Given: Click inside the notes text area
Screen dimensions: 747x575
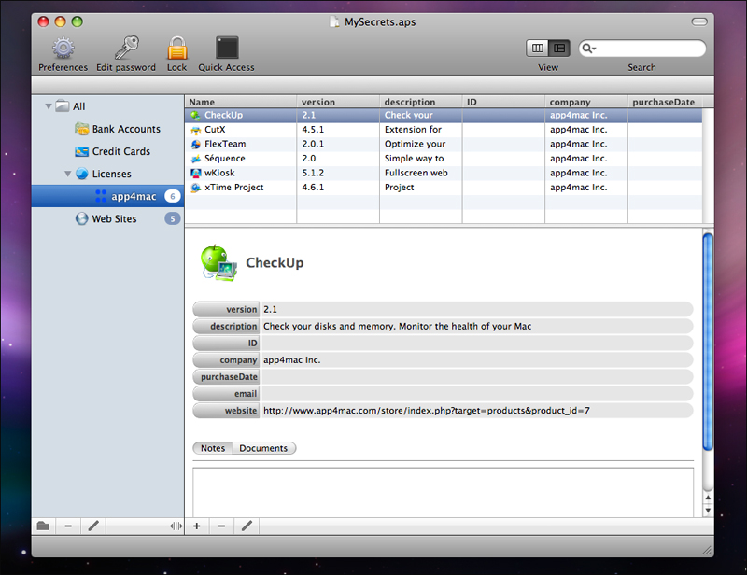Looking at the screenshot, I should (x=443, y=493).
